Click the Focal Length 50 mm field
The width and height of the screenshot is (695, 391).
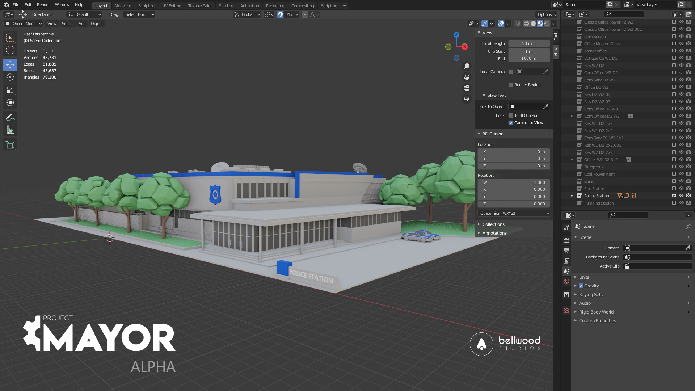pyautogui.click(x=529, y=43)
